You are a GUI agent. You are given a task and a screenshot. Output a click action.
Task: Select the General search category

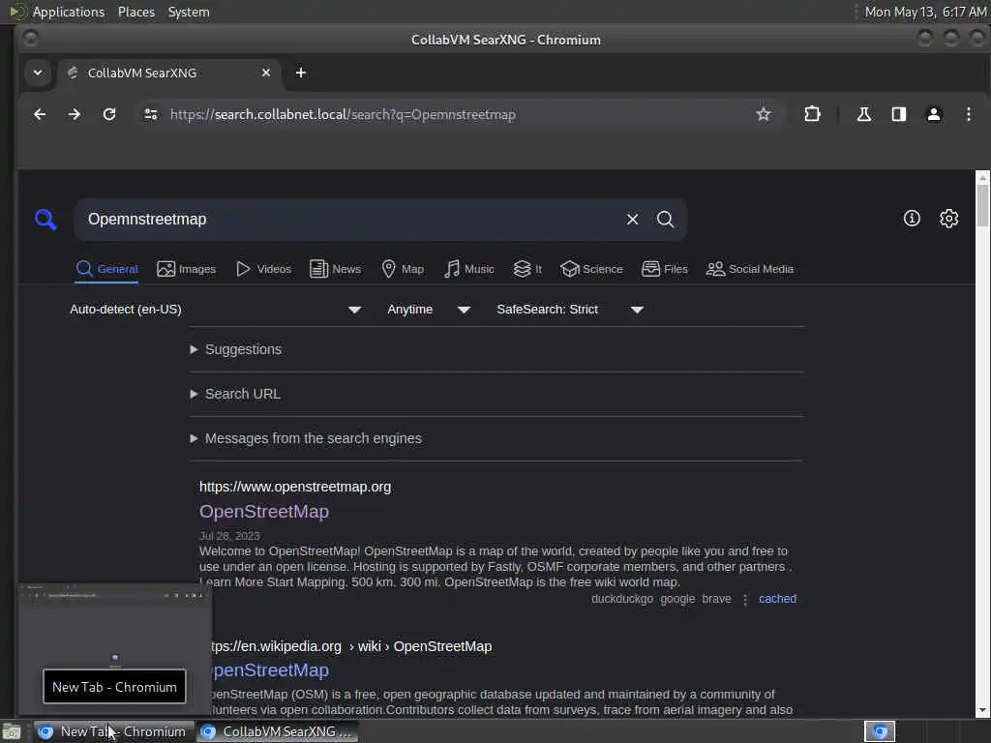[x=106, y=269]
